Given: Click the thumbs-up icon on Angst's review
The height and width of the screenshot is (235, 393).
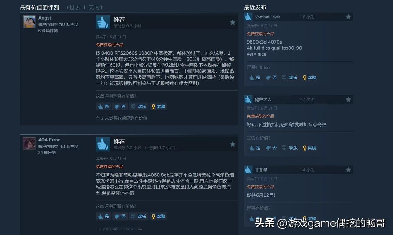Looking at the screenshot, I should coord(103,22).
